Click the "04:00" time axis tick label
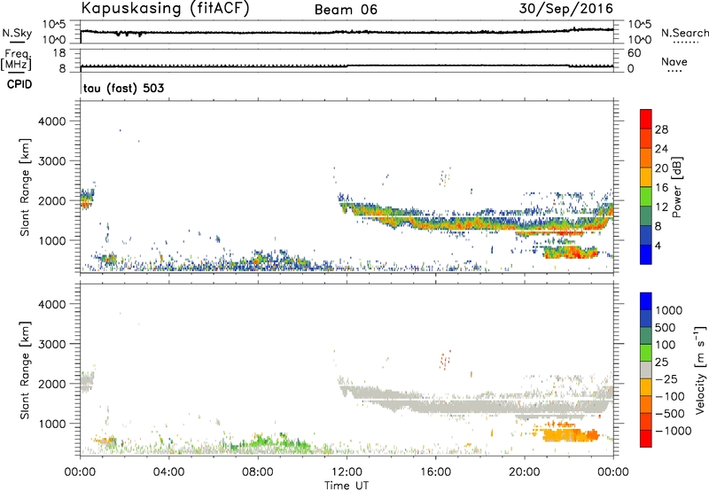 [168, 472]
